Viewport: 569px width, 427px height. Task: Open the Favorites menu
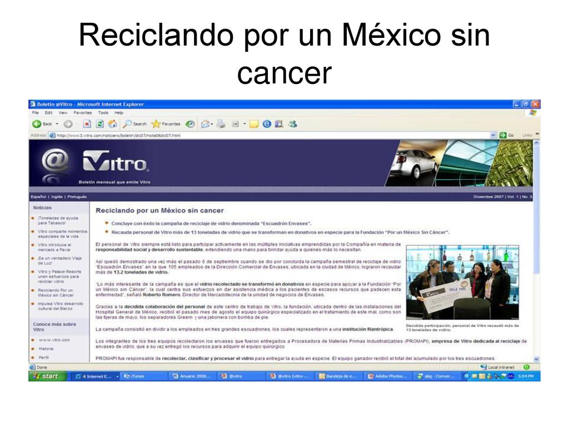[x=83, y=112]
